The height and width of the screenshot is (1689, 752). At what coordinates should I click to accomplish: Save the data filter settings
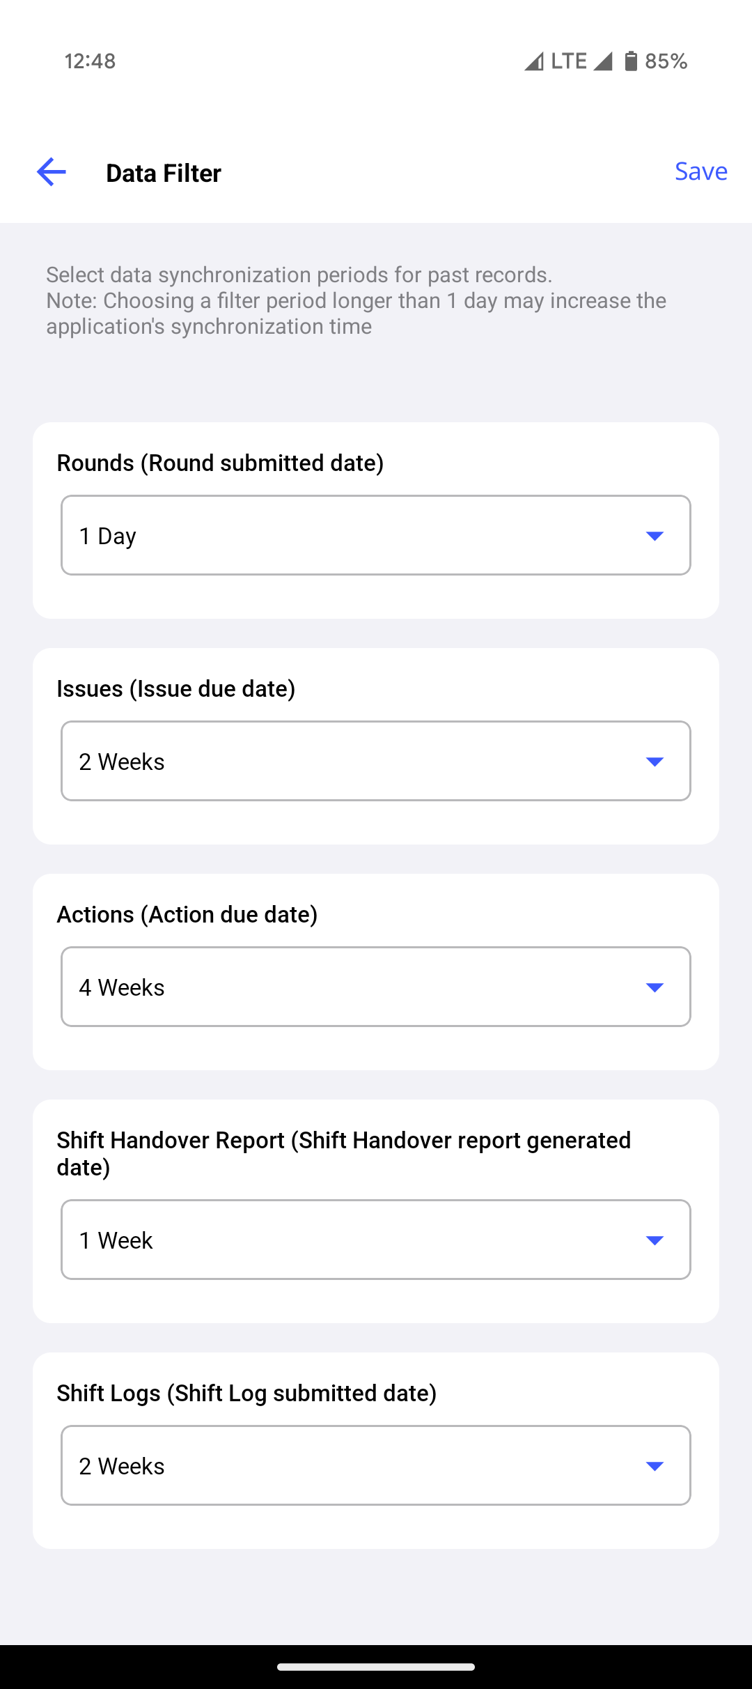700,171
